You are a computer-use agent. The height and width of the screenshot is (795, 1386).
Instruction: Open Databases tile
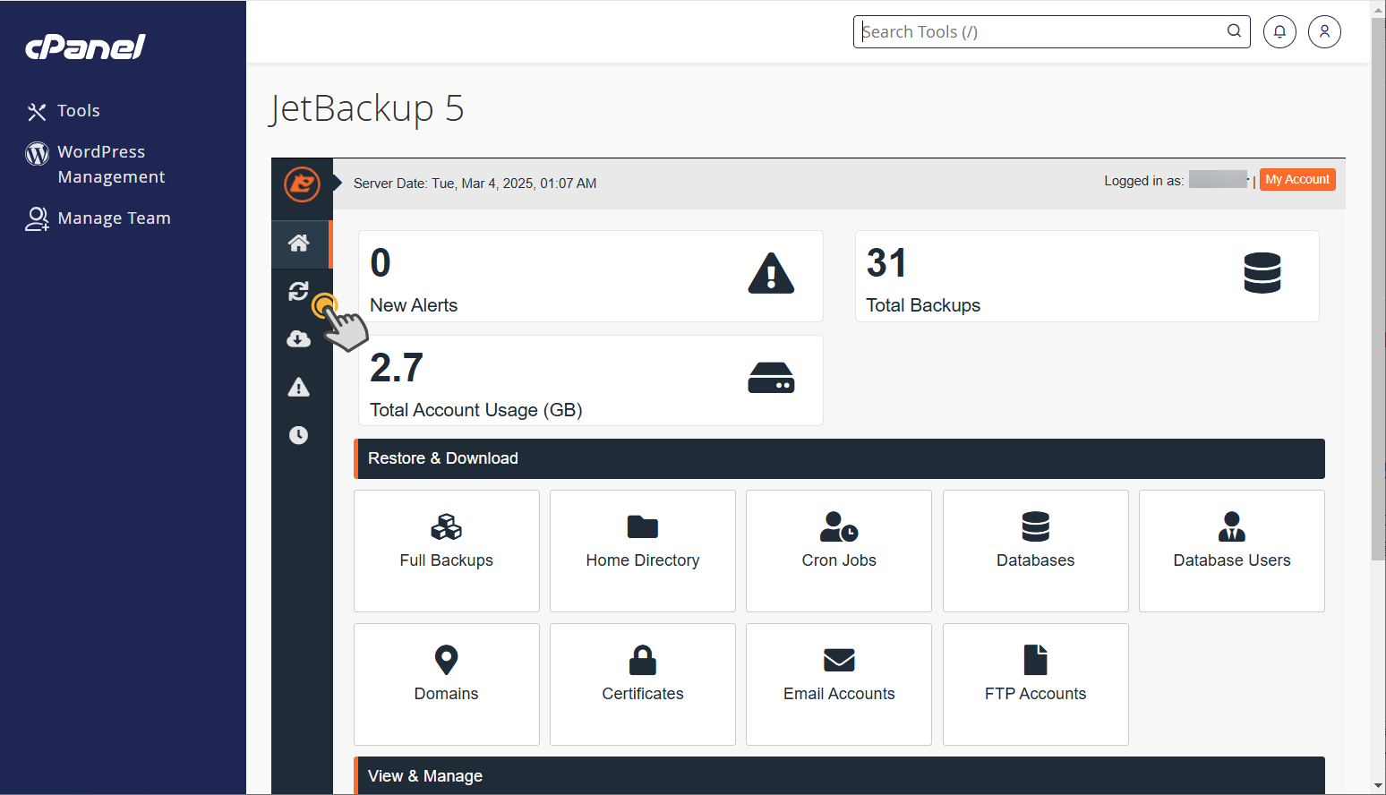[x=1036, y=551]
